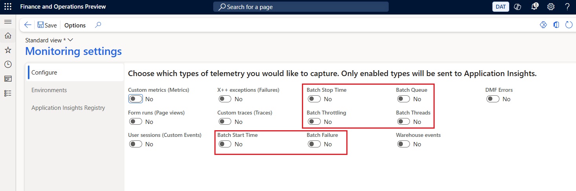Viewport: 576px width, 191px height.
Task: Open the Settings gear icon
Action: [x=551, y=7]
